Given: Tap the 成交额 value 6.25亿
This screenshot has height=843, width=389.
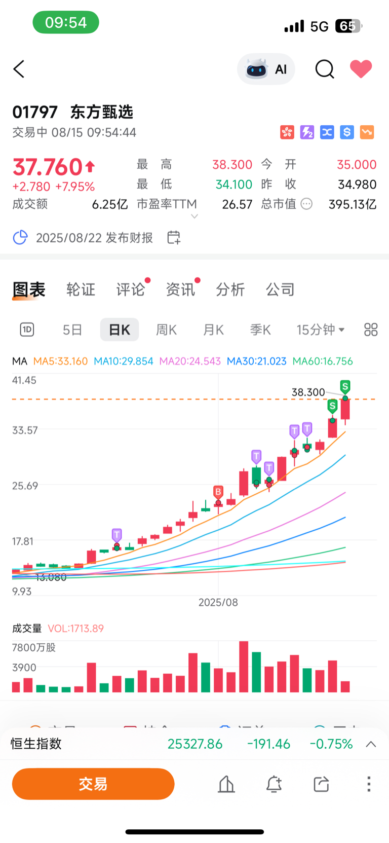Looking at the screenshot, I should click(110, 204).
